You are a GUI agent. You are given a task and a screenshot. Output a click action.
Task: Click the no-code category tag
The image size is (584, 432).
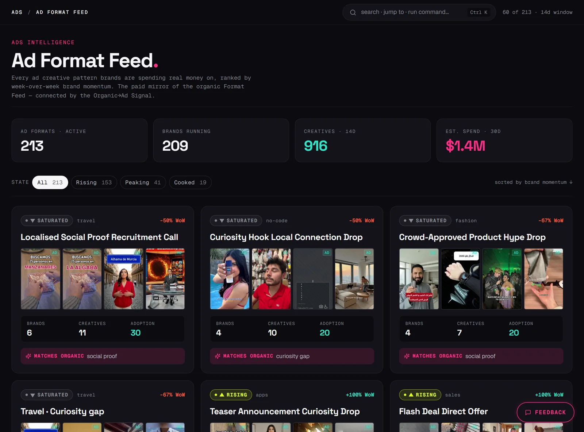click(x=277, y=221)
